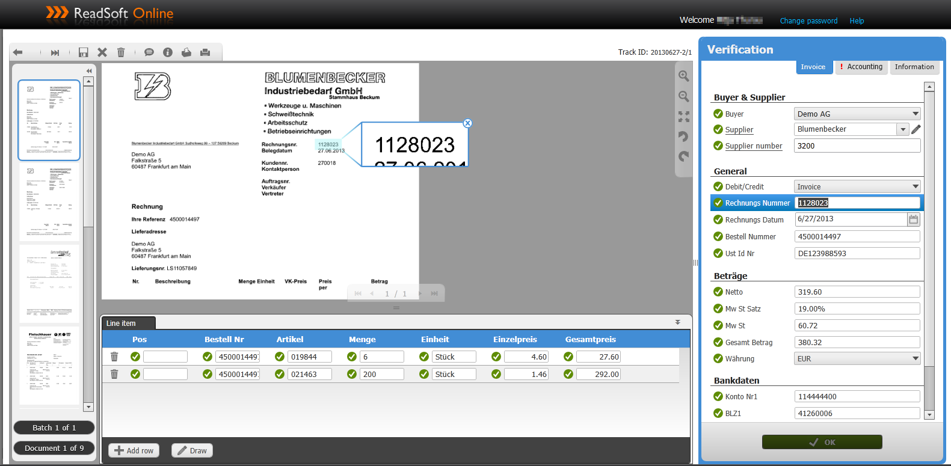Image resolution: width=951 pixels, height=466 pixels.
Task: Rotate invoice image counterclockwise
Action: coord(684,136)
